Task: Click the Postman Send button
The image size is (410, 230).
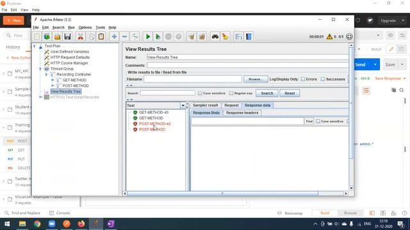Action: tap(363, 65)
